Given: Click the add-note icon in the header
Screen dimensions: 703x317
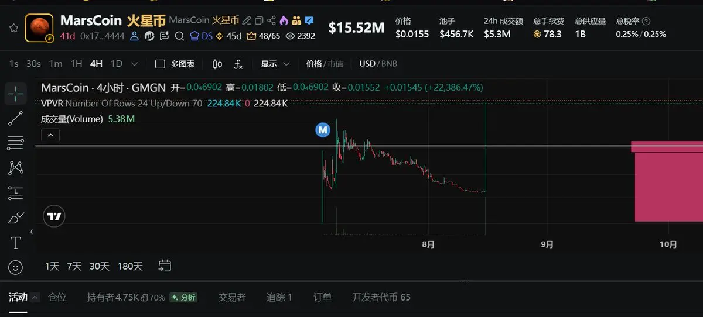Looking at the screenshot, I should (x=163, y=36).
